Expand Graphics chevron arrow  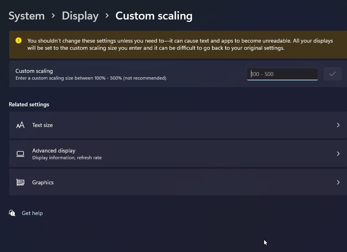pyautogui.click(x=338, y=182)
